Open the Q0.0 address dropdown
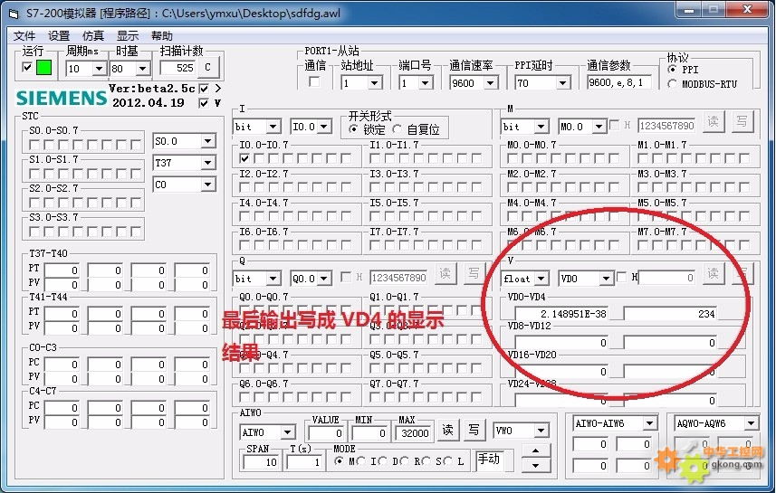The image size is (776, 493). [x=323, y=279]
